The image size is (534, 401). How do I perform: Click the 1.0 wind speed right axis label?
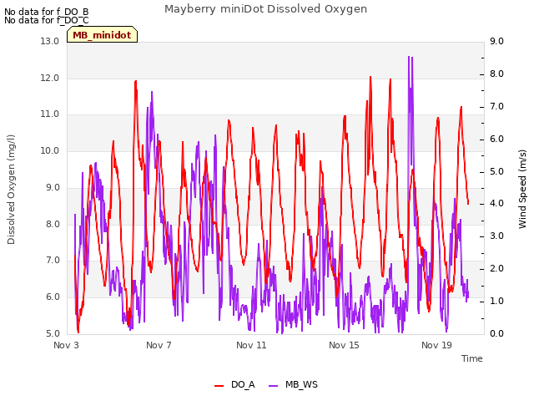click(497, 301)
